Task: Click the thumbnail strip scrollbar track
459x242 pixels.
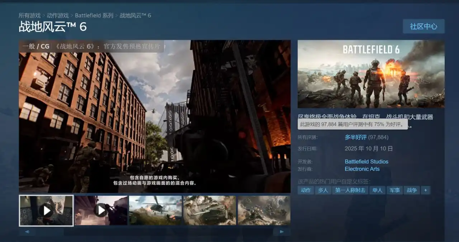Action: pos(154,232)
